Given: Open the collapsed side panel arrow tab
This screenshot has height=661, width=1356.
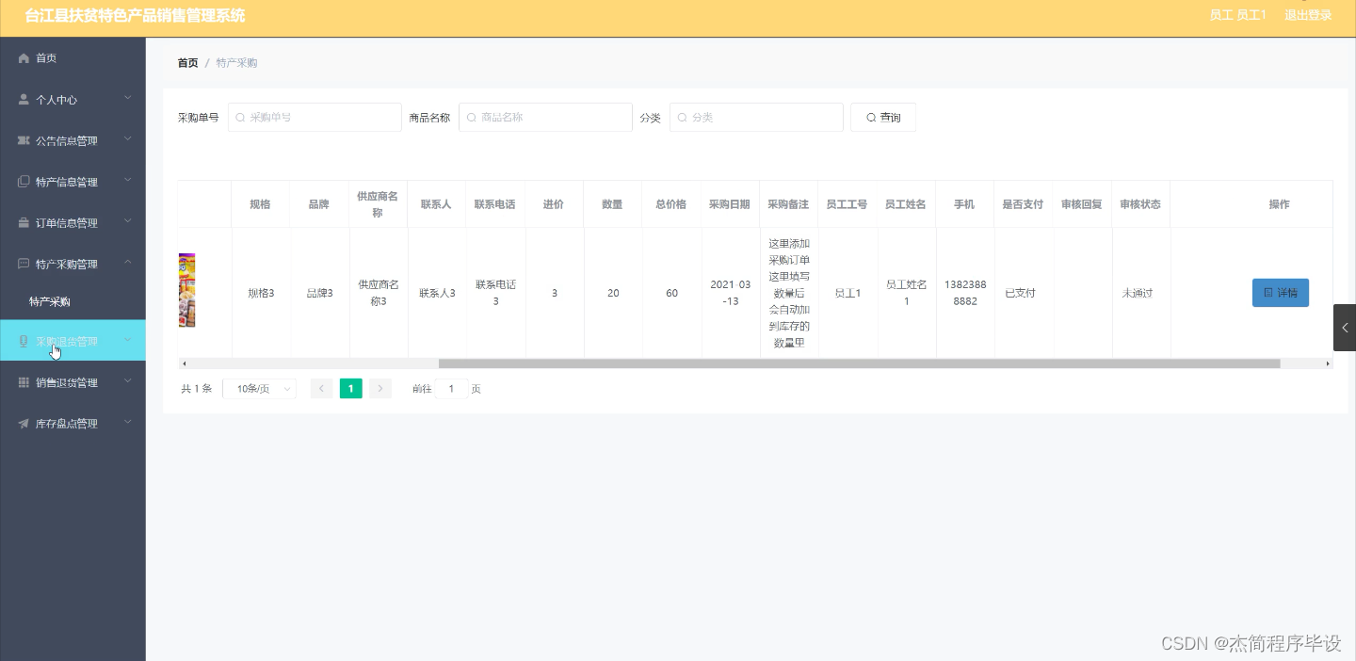Looking at the screenshot, I should tap(1345, 328).
